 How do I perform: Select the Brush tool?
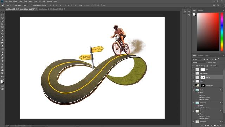point(2,37)
